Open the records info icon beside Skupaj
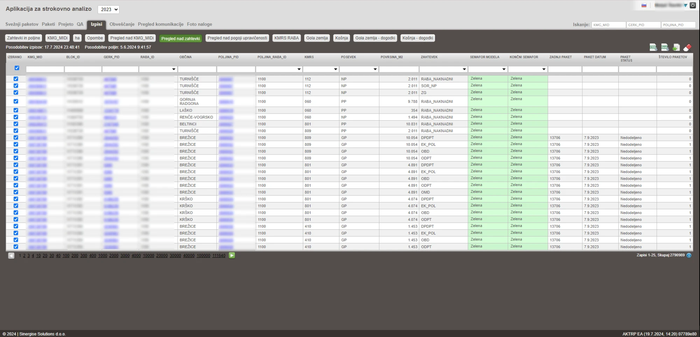The width and height of the screenshot is (700, 337). 689,255
